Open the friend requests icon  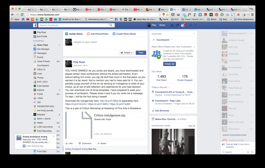[172, 25]
